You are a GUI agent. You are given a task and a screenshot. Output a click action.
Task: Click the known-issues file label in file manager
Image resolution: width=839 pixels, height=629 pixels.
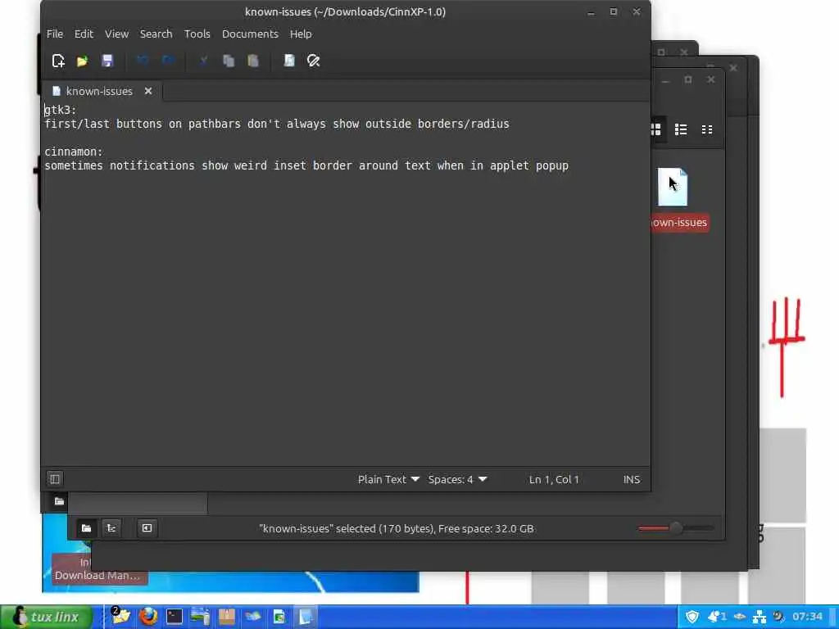click(x=680, y=223)
